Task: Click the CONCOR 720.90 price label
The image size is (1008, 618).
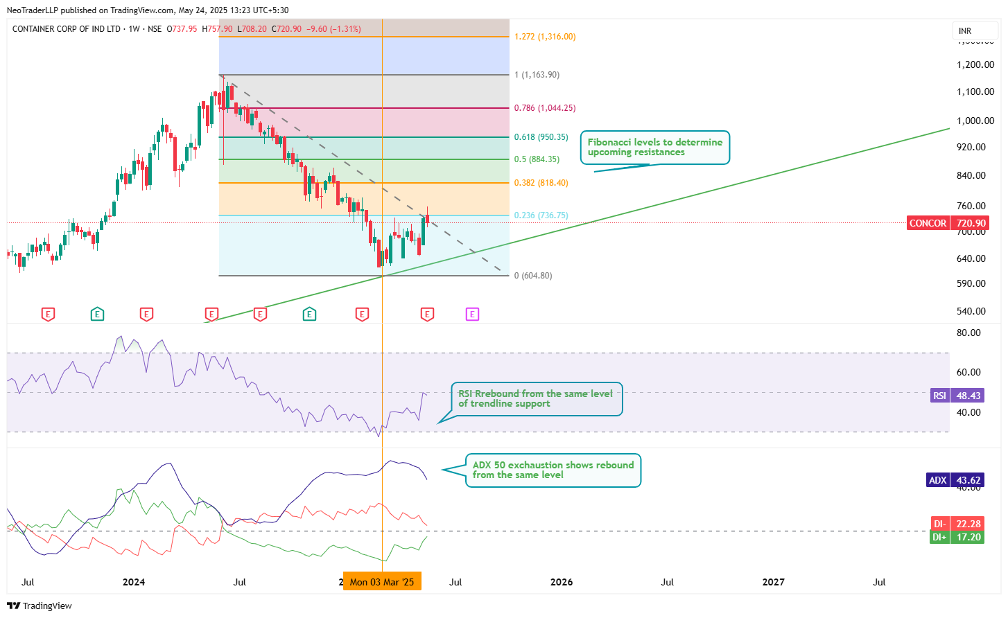Action: (x=947, y=223)
